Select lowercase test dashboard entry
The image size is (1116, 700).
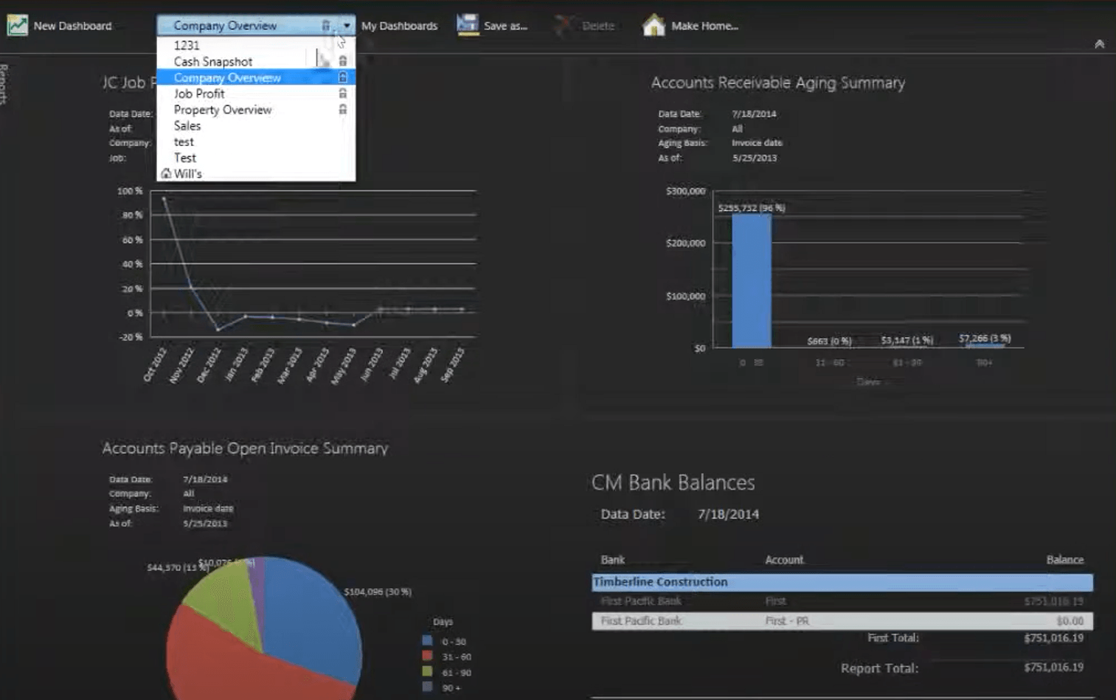256,142
